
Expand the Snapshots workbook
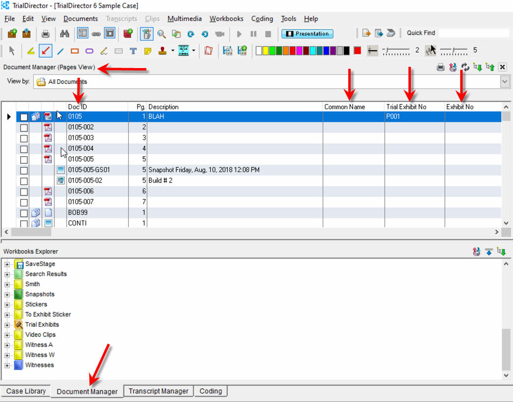(7, 294)
